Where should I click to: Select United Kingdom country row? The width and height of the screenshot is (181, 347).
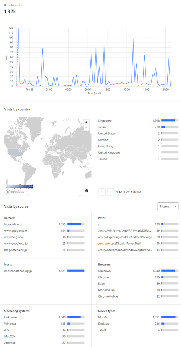[x=138, y=152]
